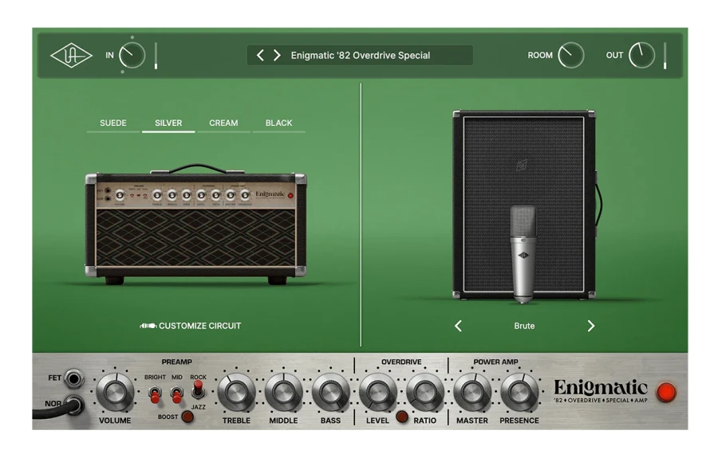Open the Enigmatic '82 Overdrive Special preset name
The height and width of the screenshot is (454, 718).
pos(361,55)
